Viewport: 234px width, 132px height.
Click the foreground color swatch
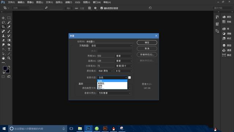tap(5, 68)
